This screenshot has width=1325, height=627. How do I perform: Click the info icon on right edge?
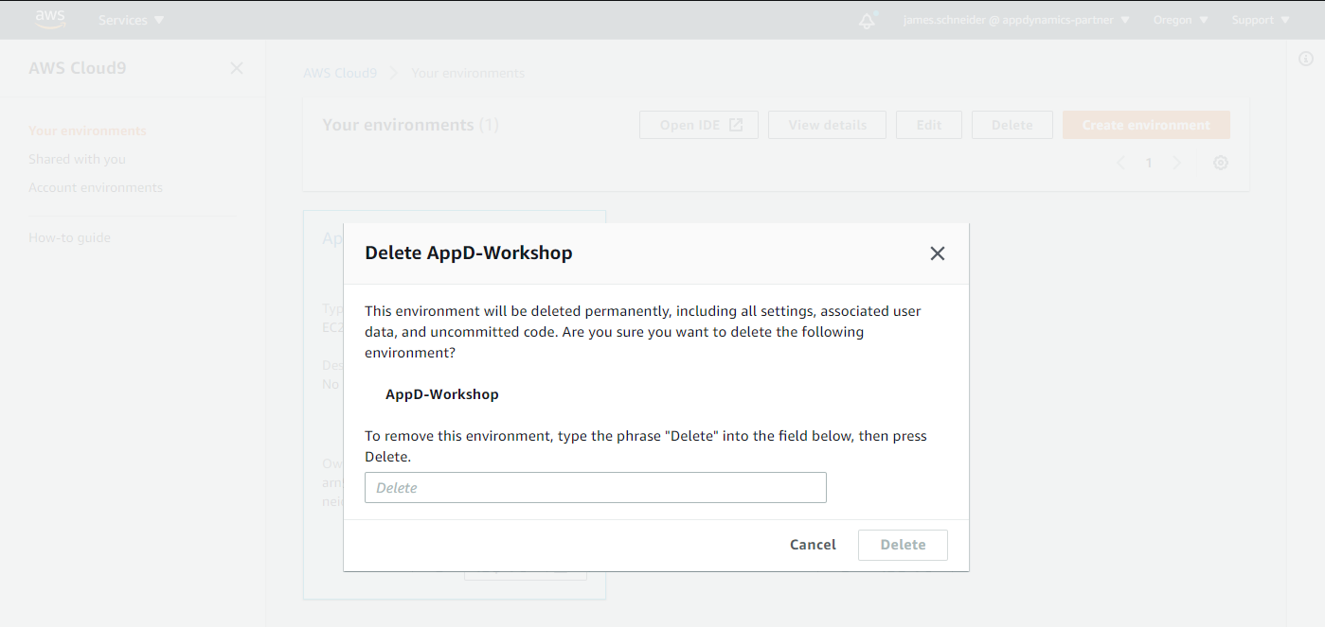pyautogui.click(x=1305, y=59)
